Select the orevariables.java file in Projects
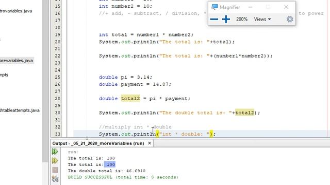This screenshot has width=330, height=185. click(16, 61)
